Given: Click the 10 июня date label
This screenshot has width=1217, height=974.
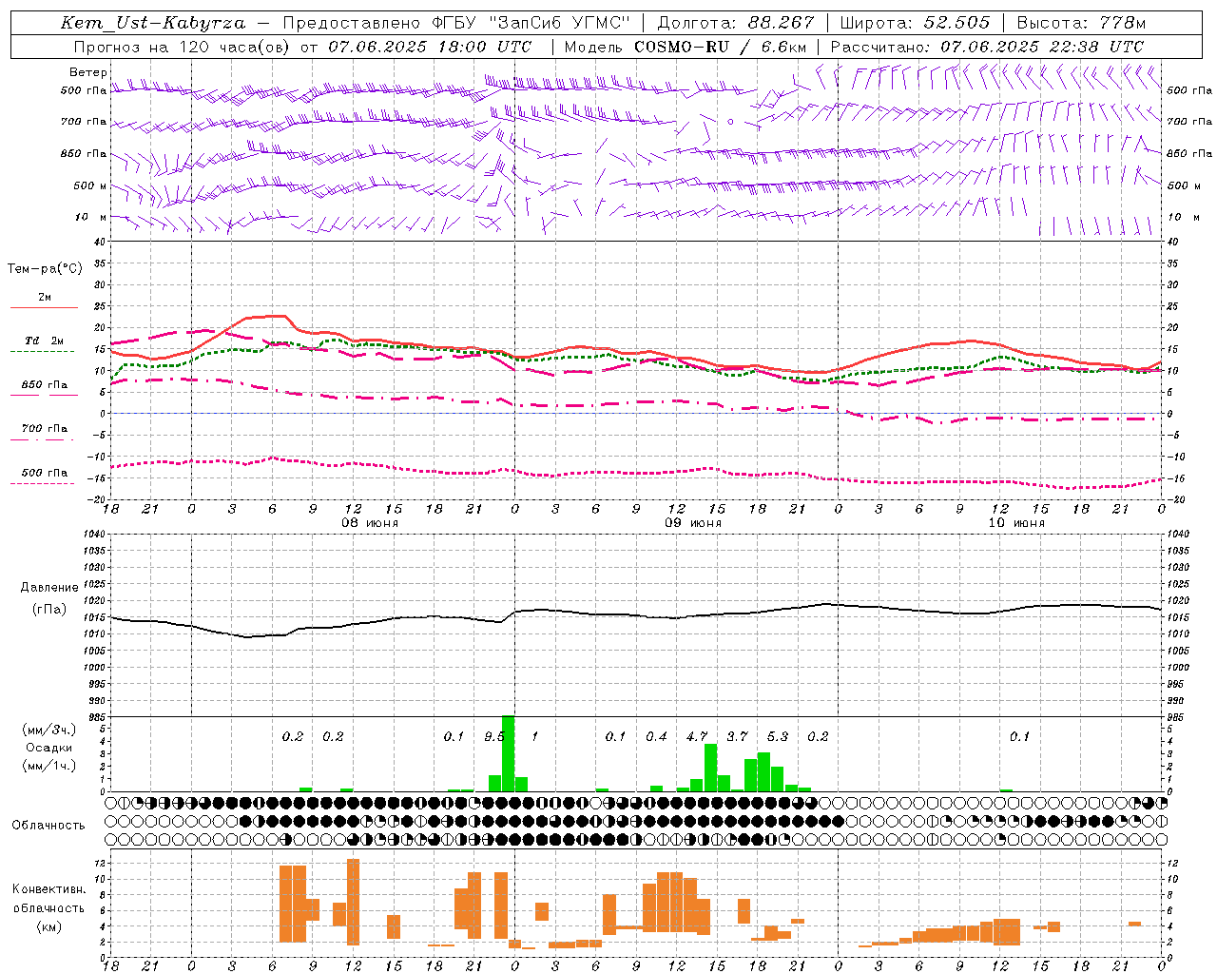Looking at the screenshot, I should (x=1016, y=523).
